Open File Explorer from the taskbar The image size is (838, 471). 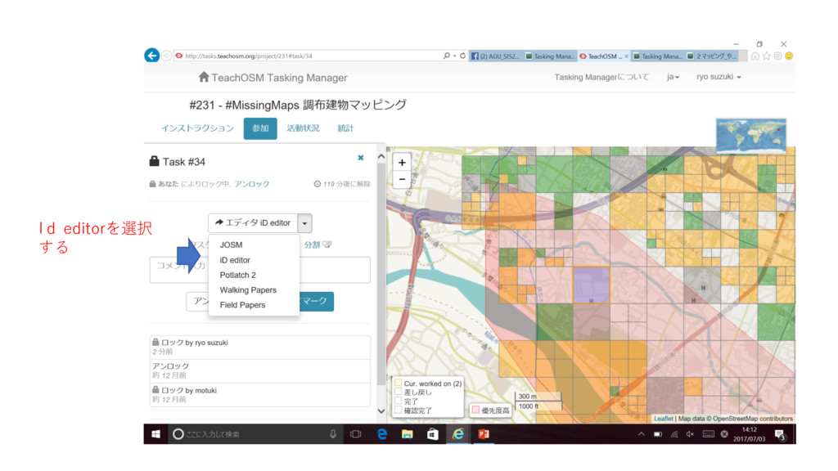(407, 434)
